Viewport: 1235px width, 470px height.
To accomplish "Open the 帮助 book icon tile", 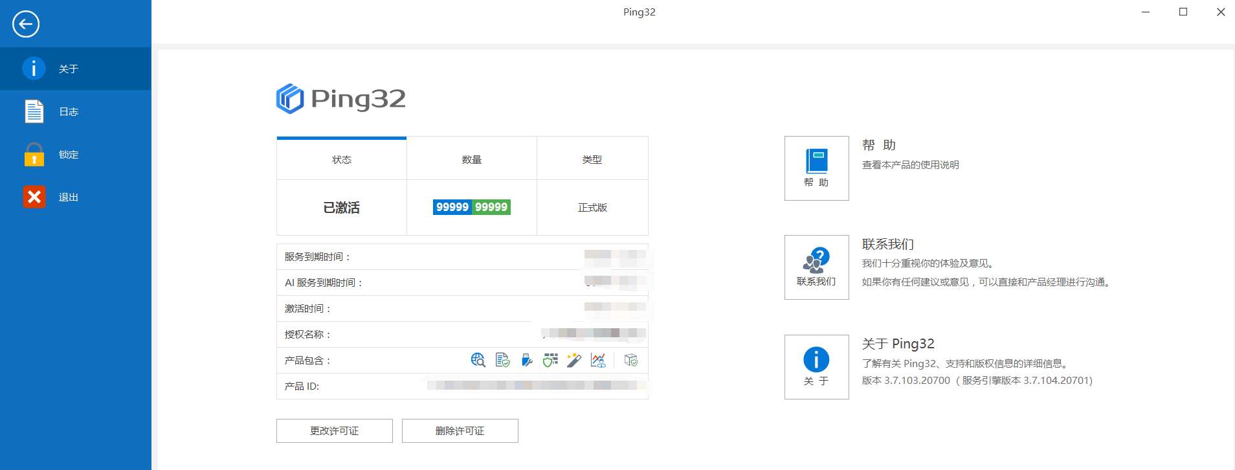I will coord(817,168).
